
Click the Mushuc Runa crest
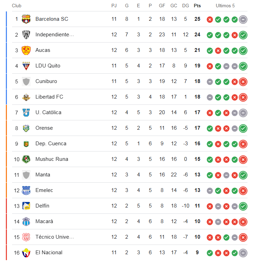[x=26, y=159]
